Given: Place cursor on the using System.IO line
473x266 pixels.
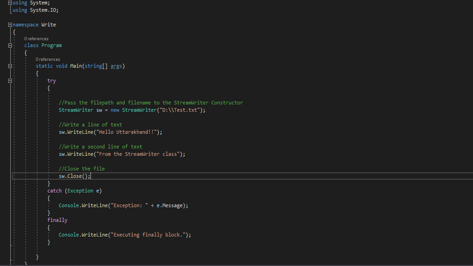Looking at the screenshot, I should pyautogui.click(x=35, y=10).
